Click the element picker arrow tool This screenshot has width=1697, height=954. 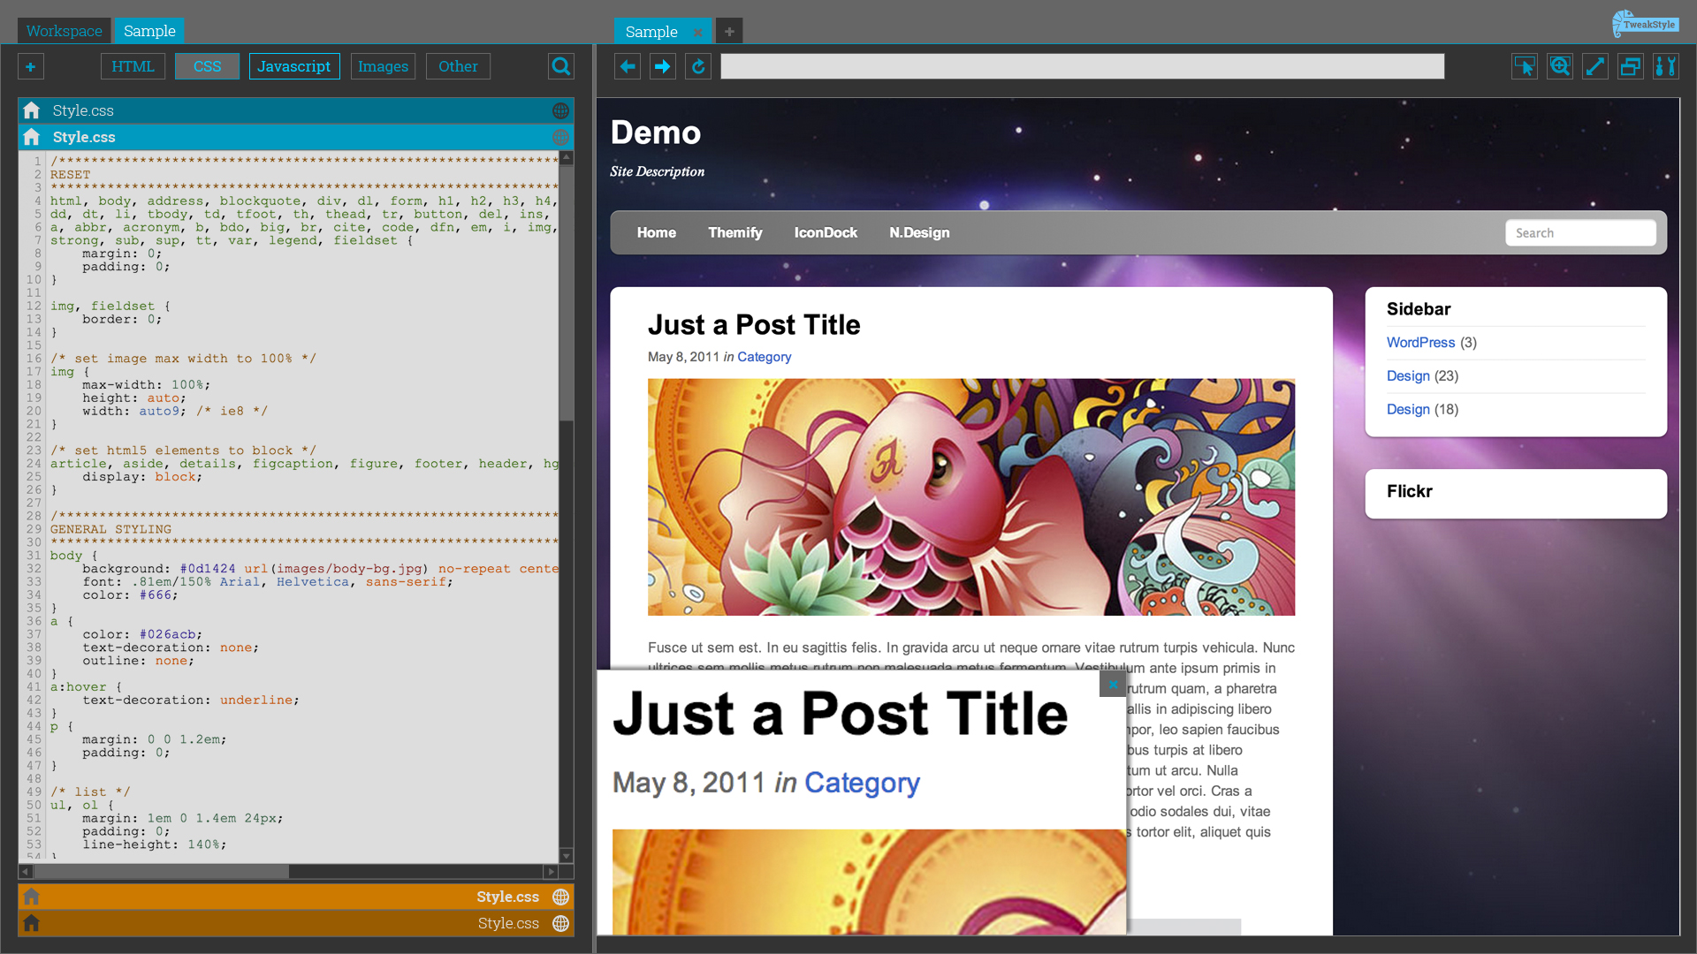pos(1524,66)
